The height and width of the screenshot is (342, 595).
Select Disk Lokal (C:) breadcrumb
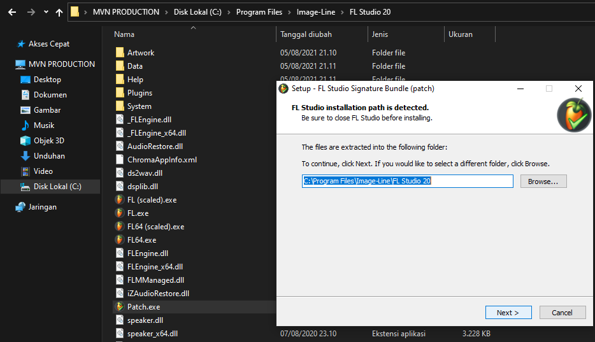[x=197, y=12]
